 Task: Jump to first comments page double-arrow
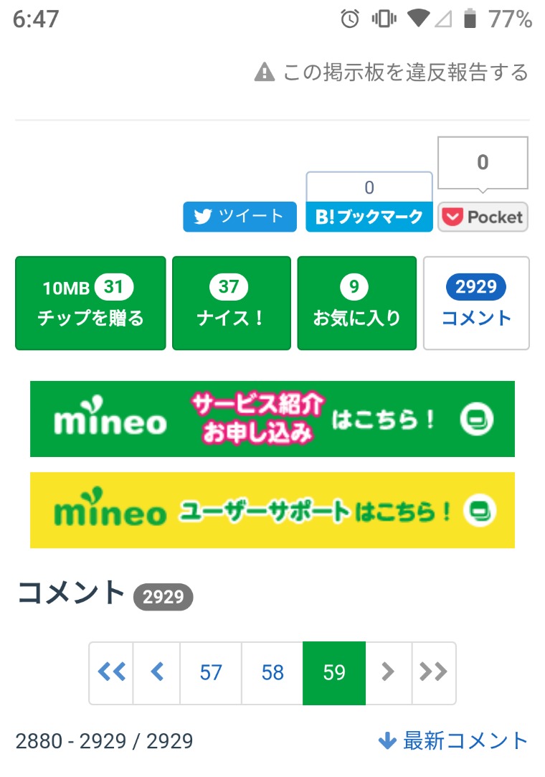click(x=111, y=673)
